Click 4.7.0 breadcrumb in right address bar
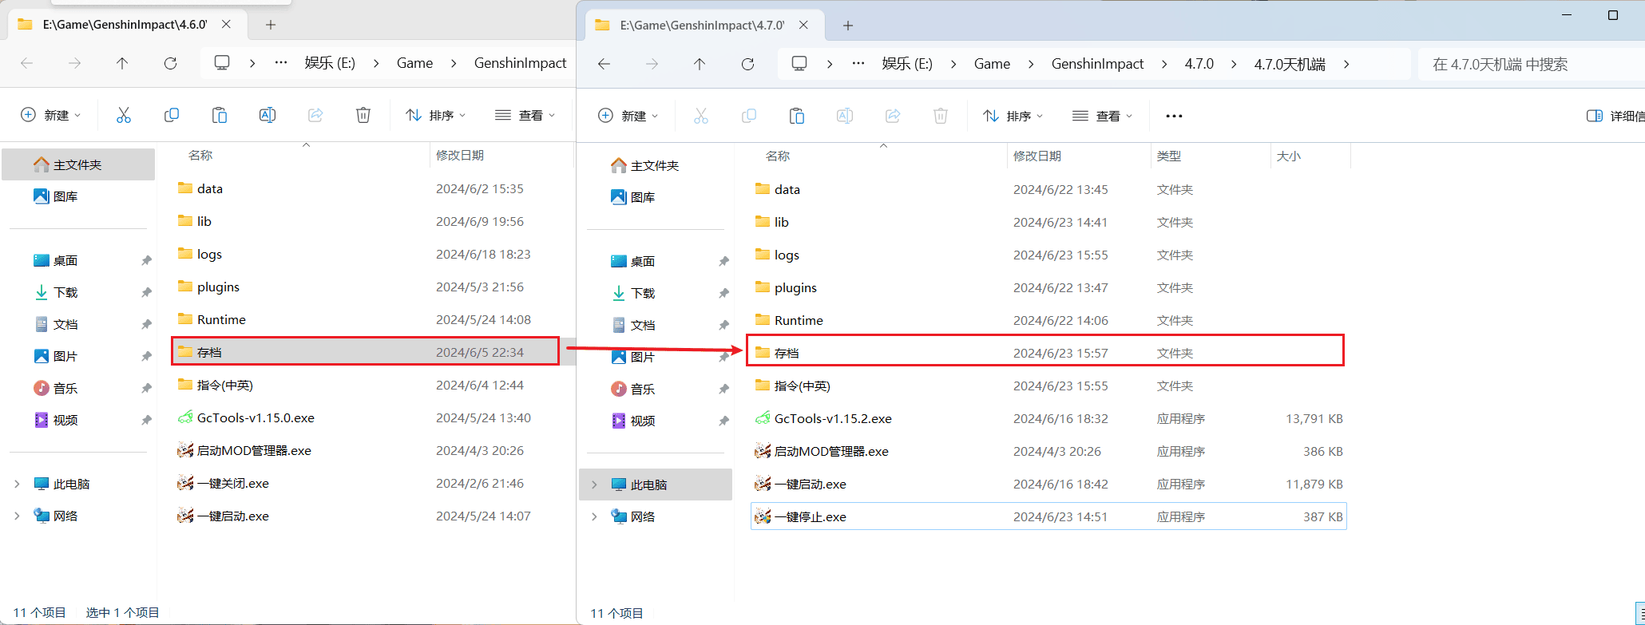1645x625 pixels. click(1199, 64)
